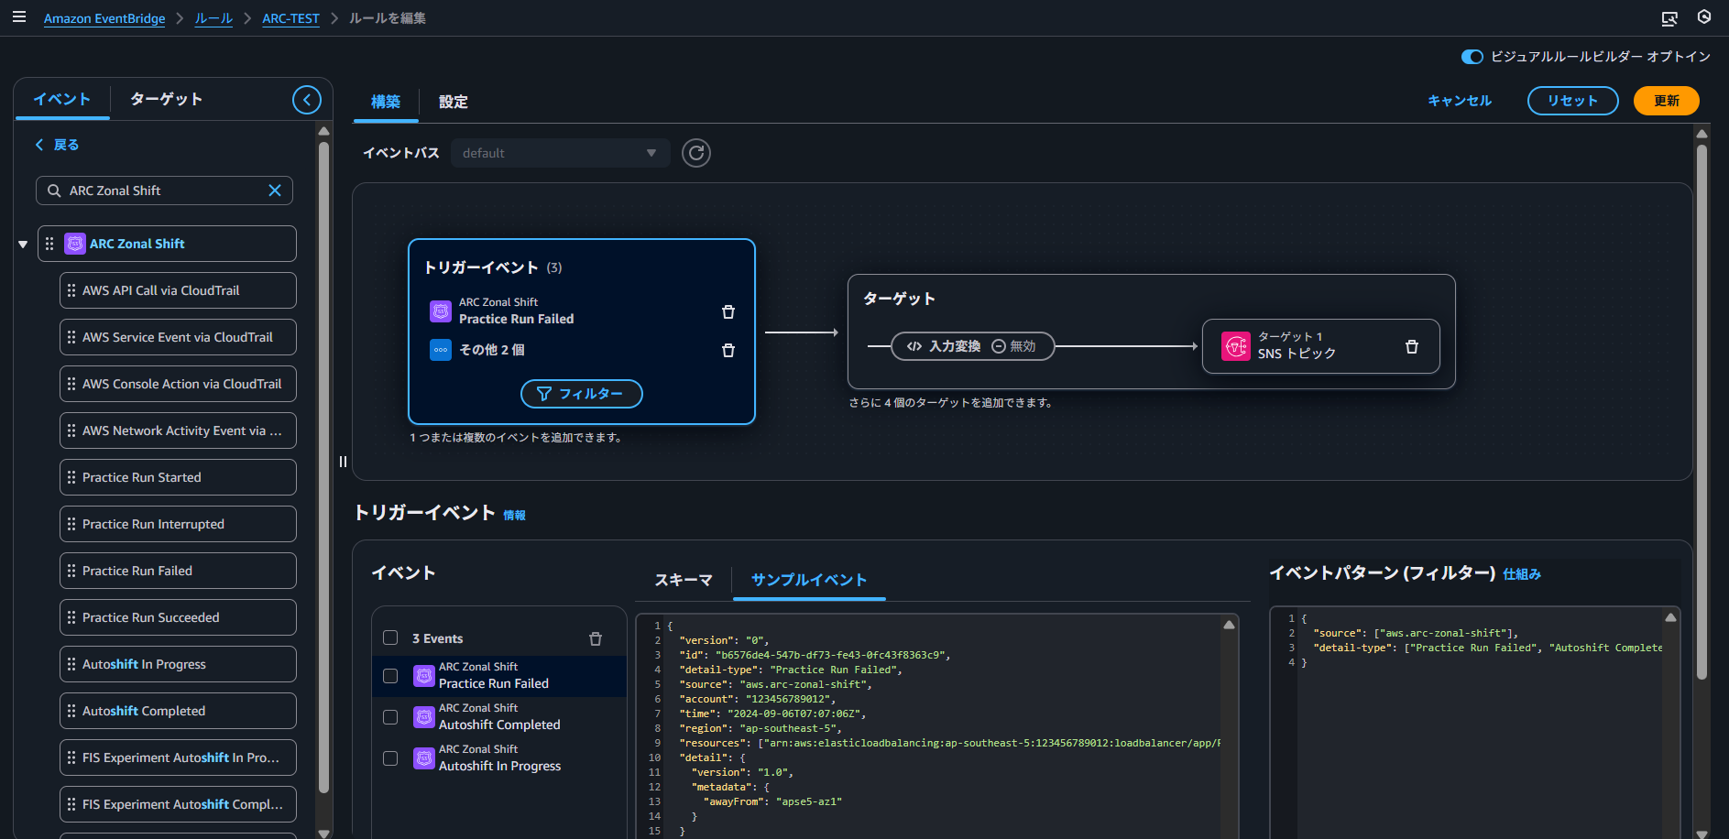Refresh the event bus list
The height and width of the screenshot is (839, 1729).
click(x=696, y=153)
